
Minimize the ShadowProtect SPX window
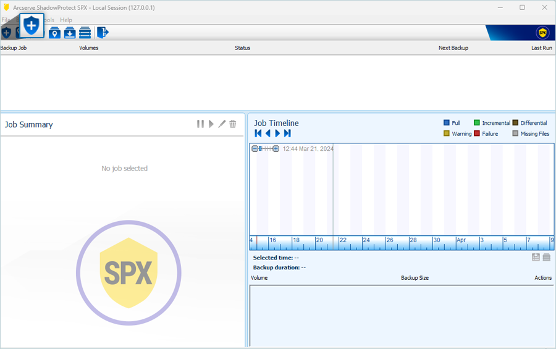pyautogui.click(x=500, y=7)
